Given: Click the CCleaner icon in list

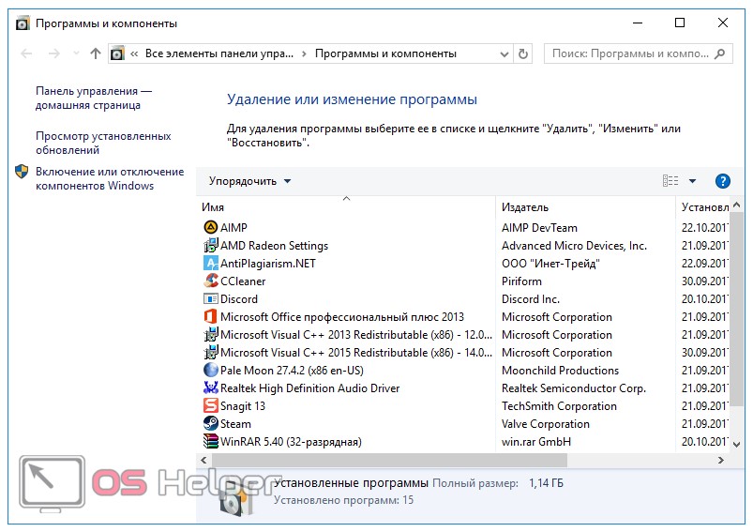Looking at the screenshot, I should 210,281.
